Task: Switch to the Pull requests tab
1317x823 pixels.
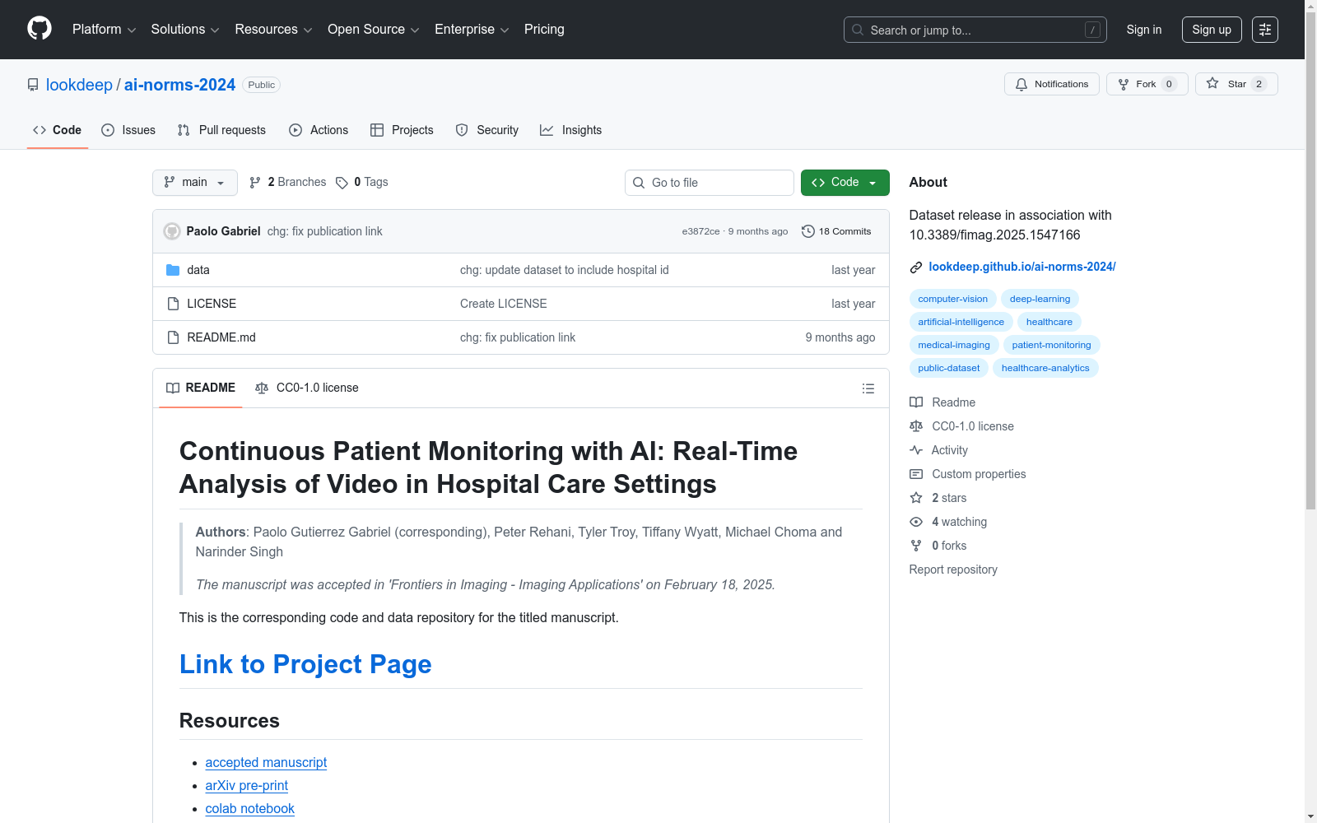Action: pyautogui.click(x=221, y=130)
